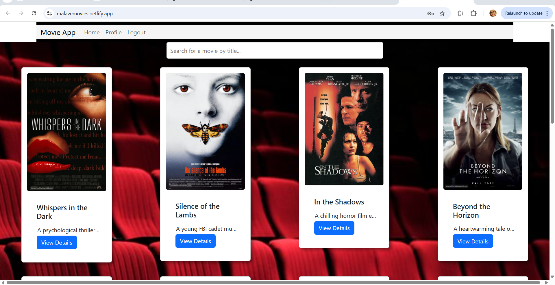Click the title text 'In the Shadows'
Image resolution: width=555 pixels, height=285 pixels.
[339, 202]
